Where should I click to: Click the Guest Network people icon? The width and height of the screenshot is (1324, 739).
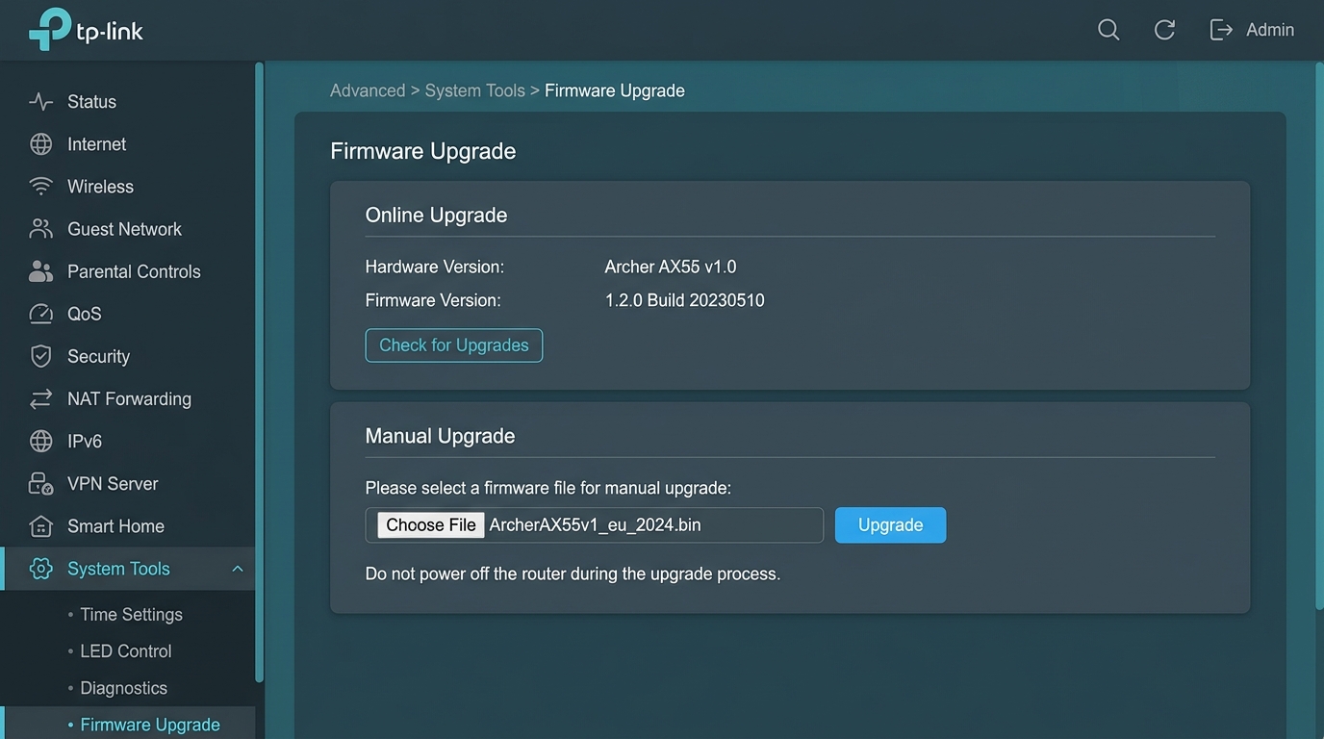pyautogui.click(x=40, y=229)
